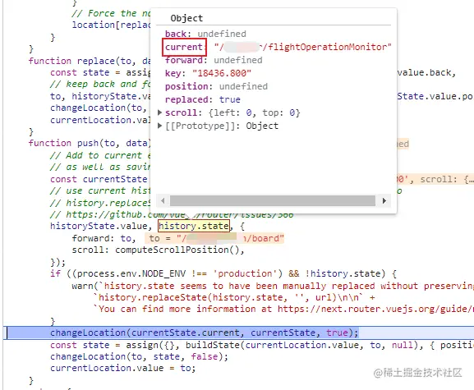Click the tooltip's horizontal scrollbar thumb
Image resolution: width=474 pixels, height=390 pixels.
[273, 200]
